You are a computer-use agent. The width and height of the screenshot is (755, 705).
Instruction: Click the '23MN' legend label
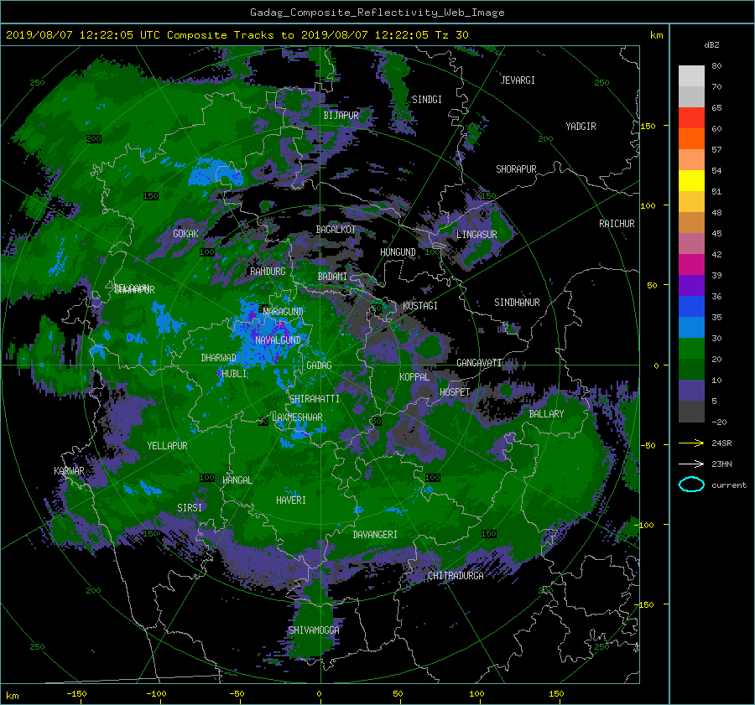click(721, 464)
